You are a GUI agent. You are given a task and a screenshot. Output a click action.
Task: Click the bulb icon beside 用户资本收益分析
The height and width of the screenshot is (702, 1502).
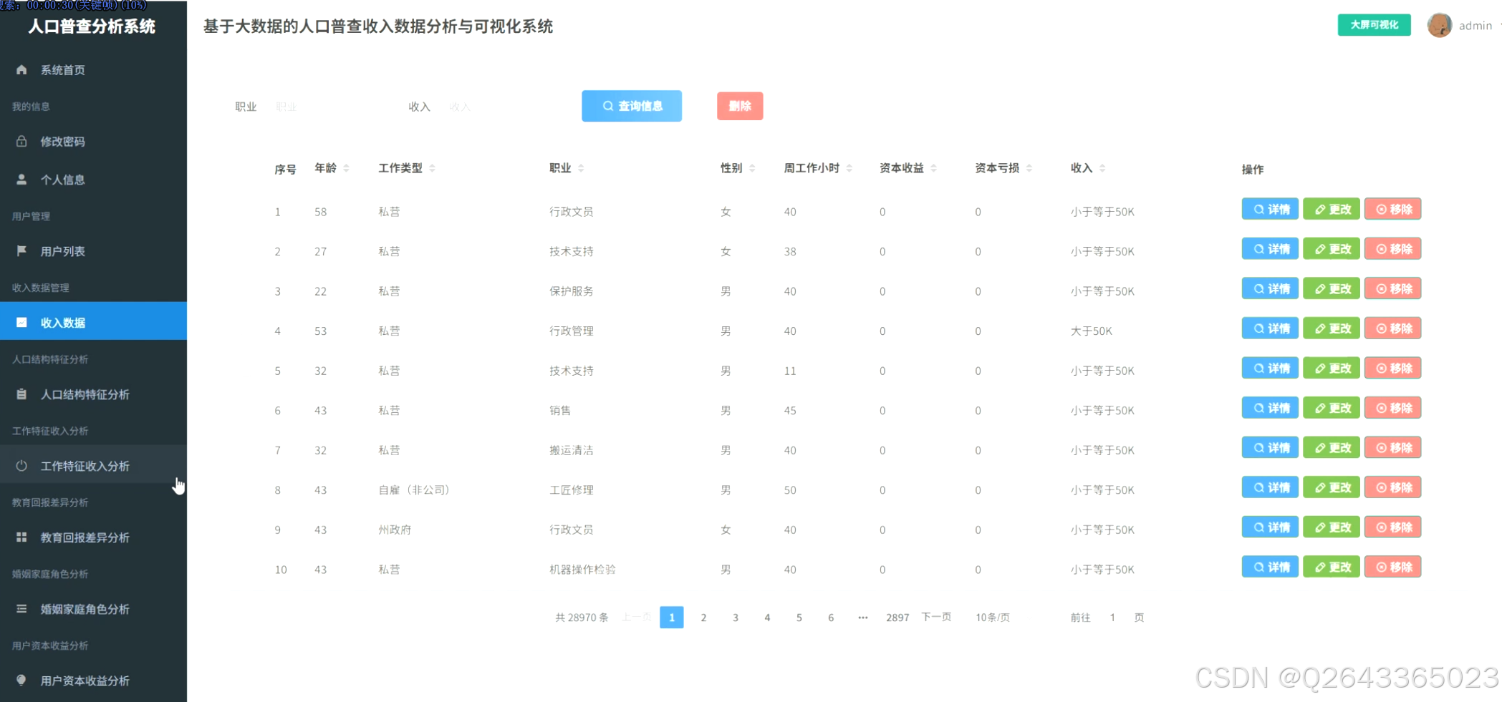coord(21,680)
